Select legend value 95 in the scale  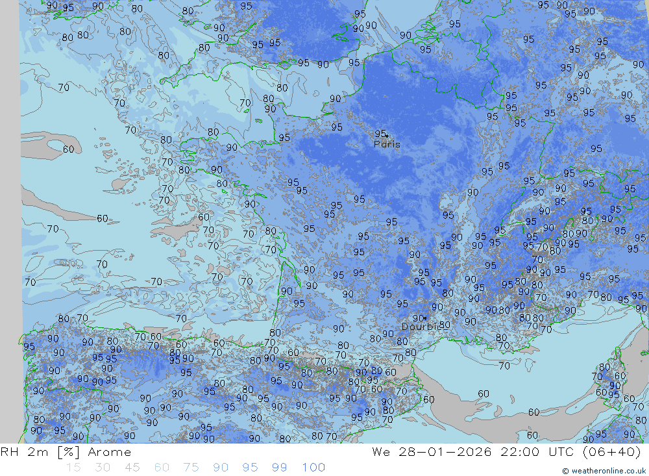pyautogui.click(x=250, y=468)
